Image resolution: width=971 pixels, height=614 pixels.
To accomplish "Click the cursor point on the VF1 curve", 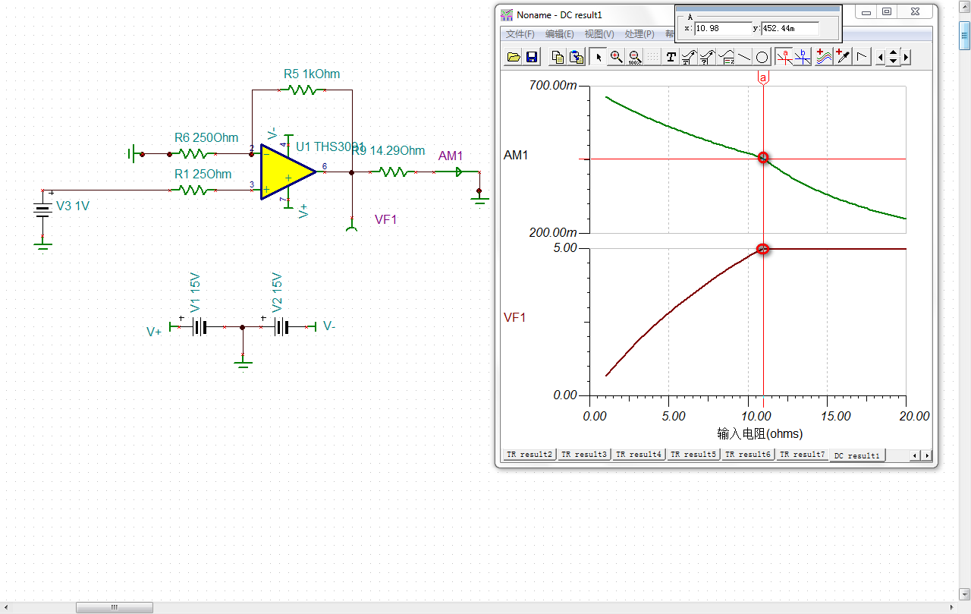I will pyautogui.click(x=763, y=249).
